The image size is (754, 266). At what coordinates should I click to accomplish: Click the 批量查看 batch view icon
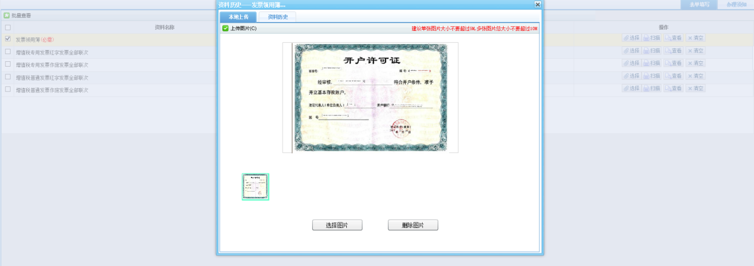coord(7,15)
